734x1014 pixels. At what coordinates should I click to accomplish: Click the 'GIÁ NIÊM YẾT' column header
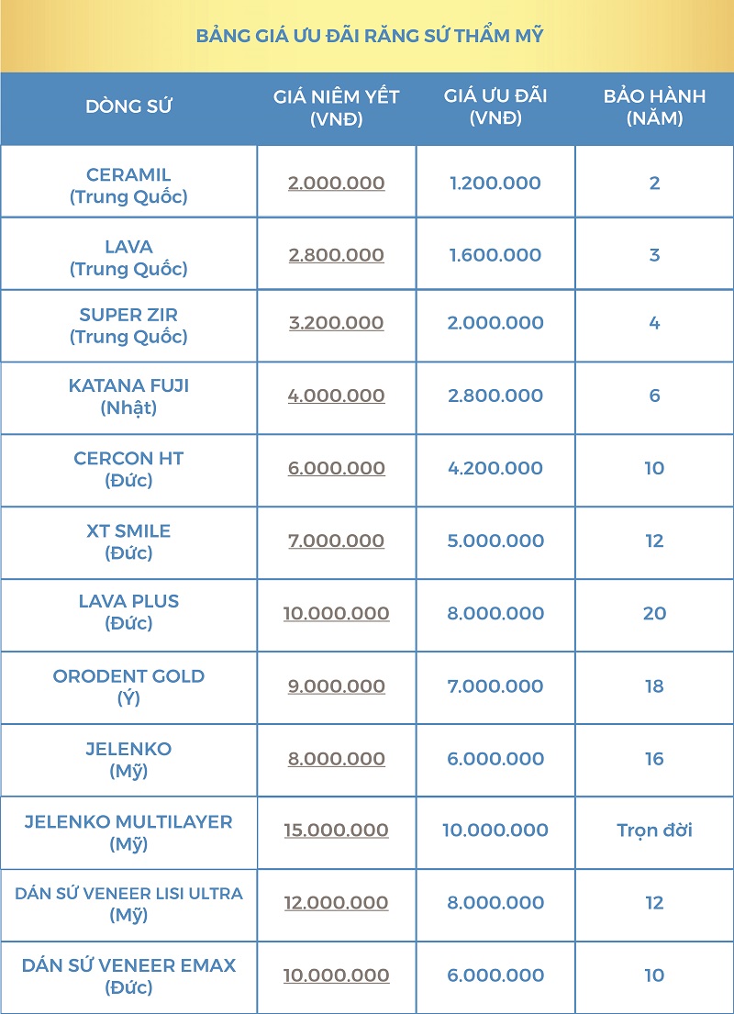click(337, 107)
